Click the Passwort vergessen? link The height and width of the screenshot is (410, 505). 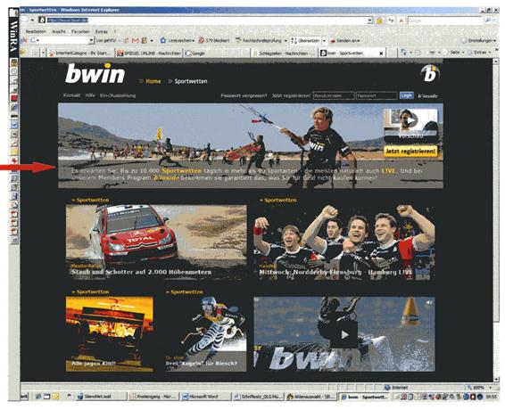244,95
